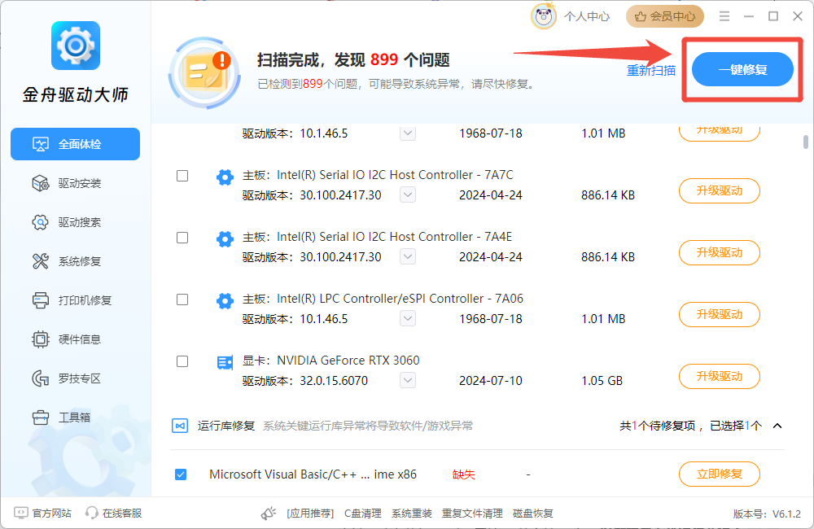814x529 pixels.
Task: Open 系统重装 system reinstall link
Action: [x=411, y=514]
